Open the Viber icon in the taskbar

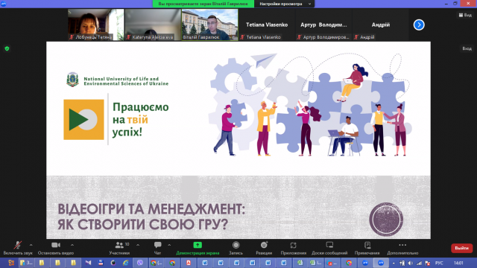140,263
